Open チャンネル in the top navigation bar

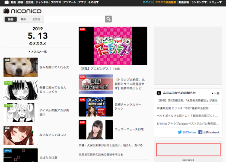pyautogui.click(x=42, y=2)
